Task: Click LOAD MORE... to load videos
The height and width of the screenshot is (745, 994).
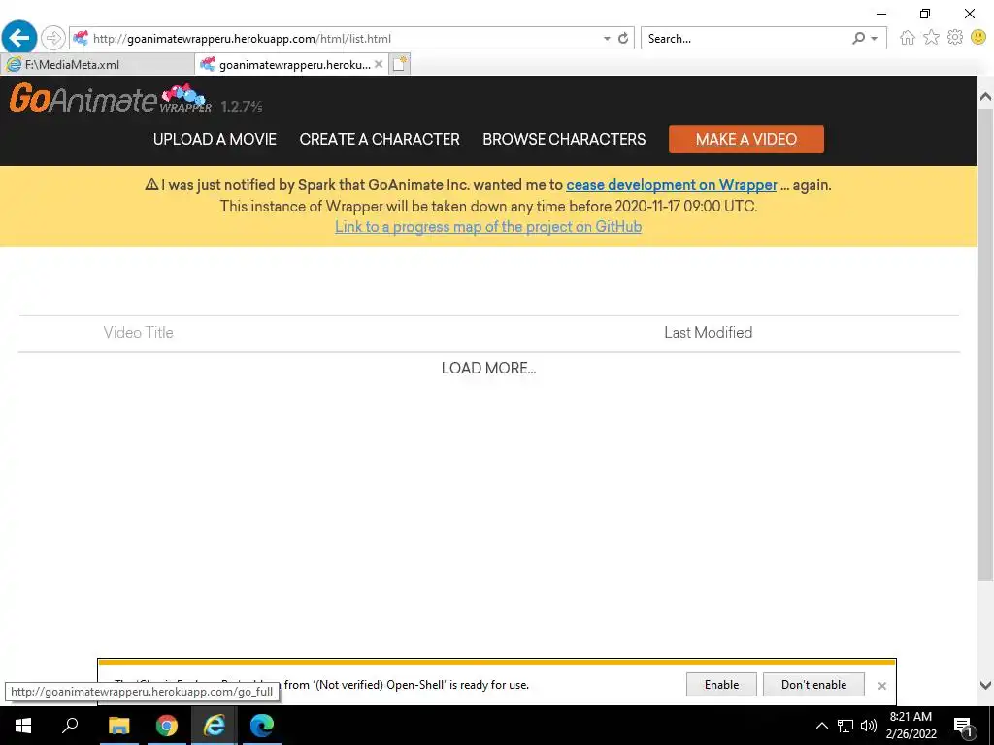Action: click(x=489, y=368)
